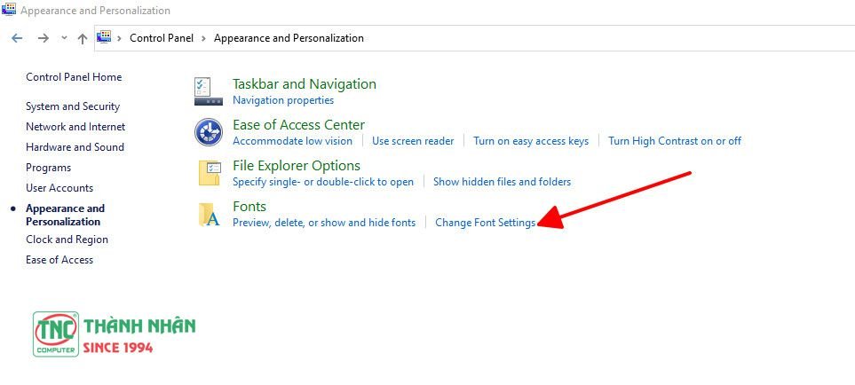The width and height of the screenshot is (855, 385).
Task: Open Turn High Contrast on or off
Action: 674,141
